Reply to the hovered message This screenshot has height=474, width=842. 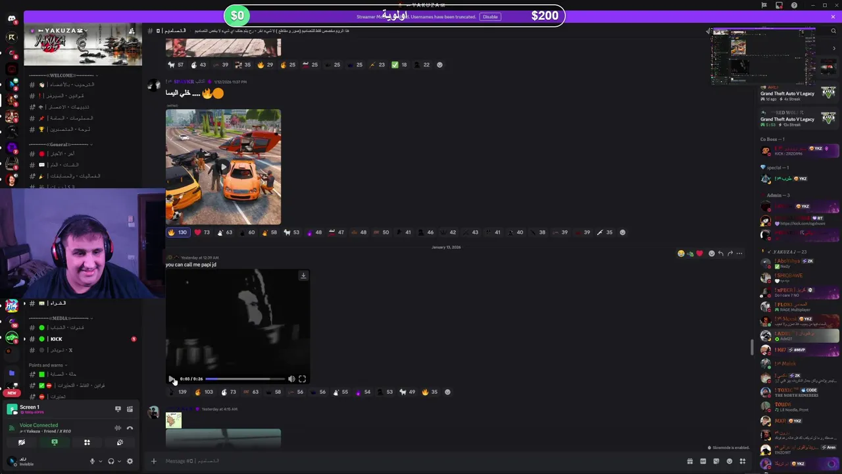click(x=721, y=253)
